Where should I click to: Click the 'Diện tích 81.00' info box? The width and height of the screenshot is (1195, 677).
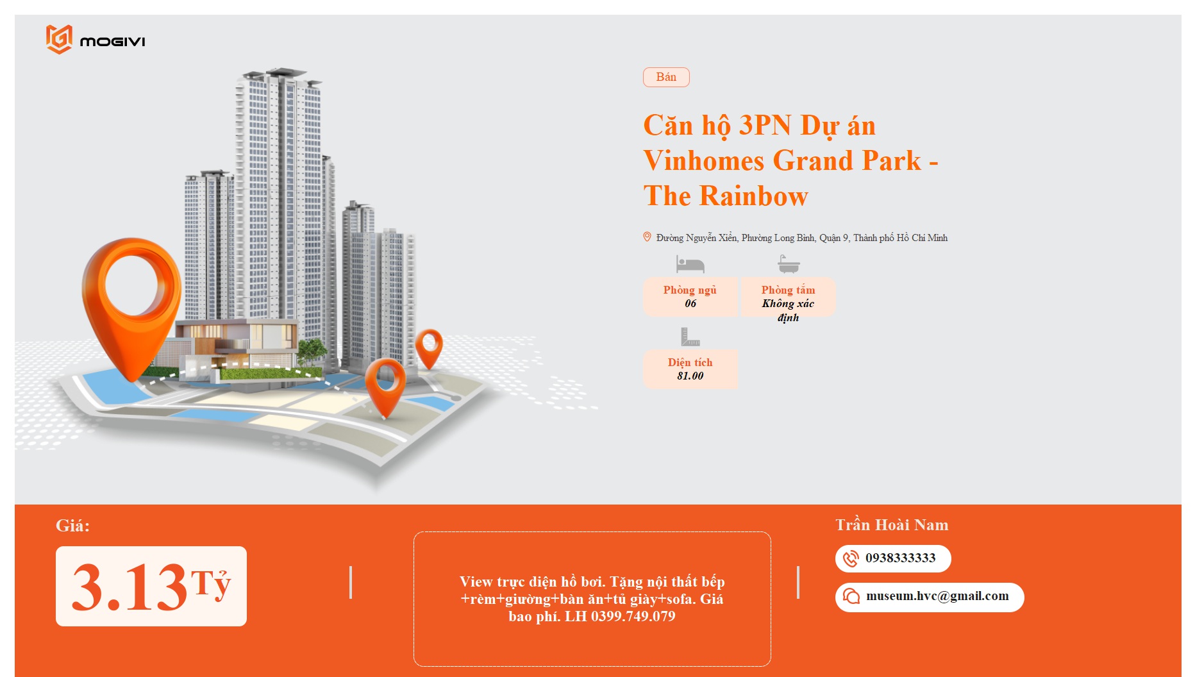tap(690, 369)
